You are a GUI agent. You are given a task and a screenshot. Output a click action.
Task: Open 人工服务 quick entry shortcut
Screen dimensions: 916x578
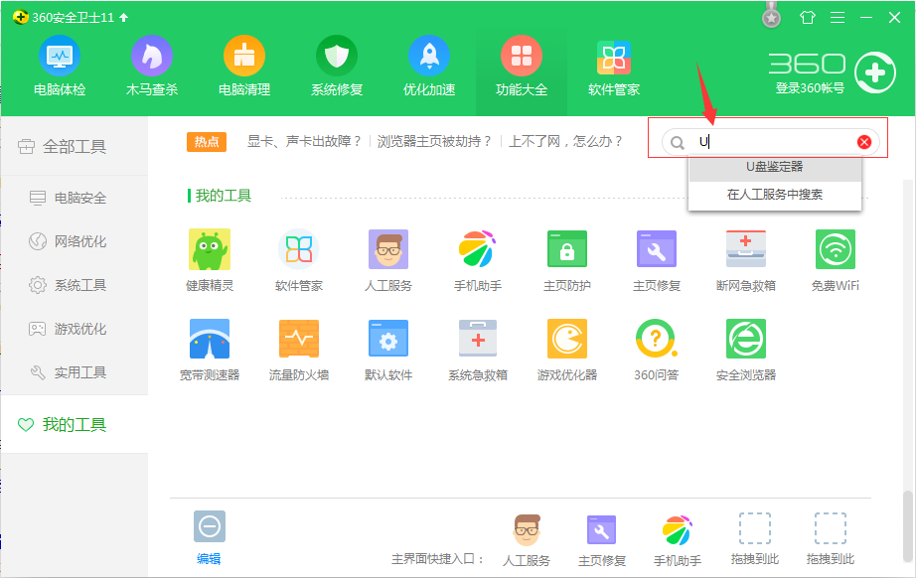[527, 540]
